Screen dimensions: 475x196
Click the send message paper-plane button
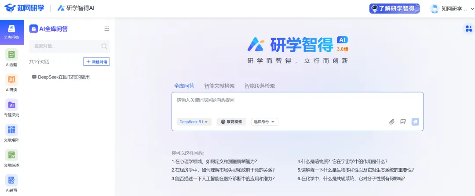(415, 122)
